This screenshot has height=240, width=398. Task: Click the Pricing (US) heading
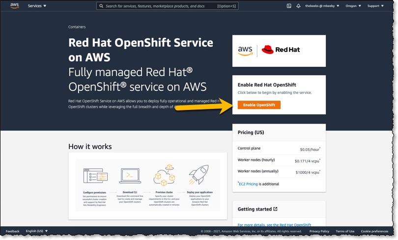click(x=251, y=133)
